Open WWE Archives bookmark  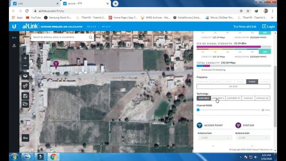155,17
